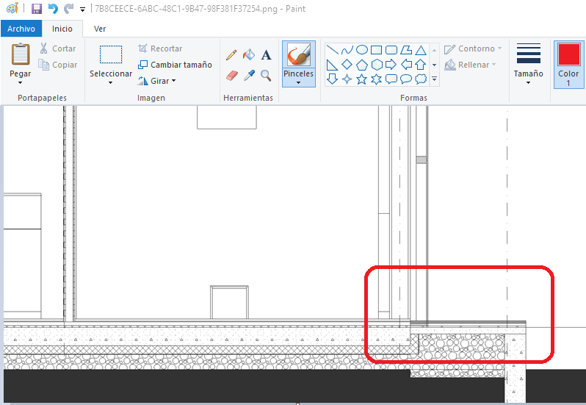Choose the Triangle shape
Screen dimensions: 586x405
tap(421, 50)
